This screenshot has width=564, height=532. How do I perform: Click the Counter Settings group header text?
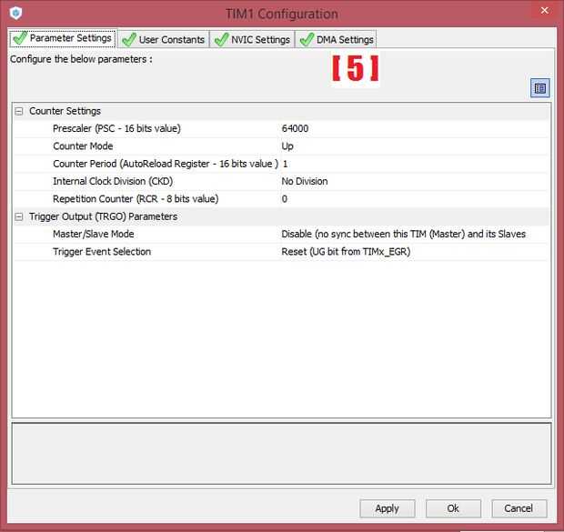tap(65, 111)
